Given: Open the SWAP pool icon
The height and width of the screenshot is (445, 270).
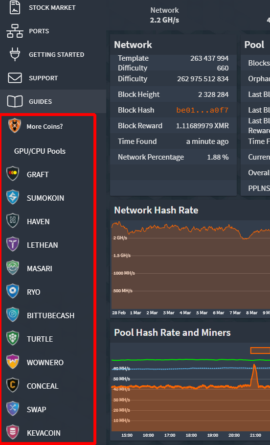Looking at the screenshot, I should pyautogui.click(x=13, y=409).
